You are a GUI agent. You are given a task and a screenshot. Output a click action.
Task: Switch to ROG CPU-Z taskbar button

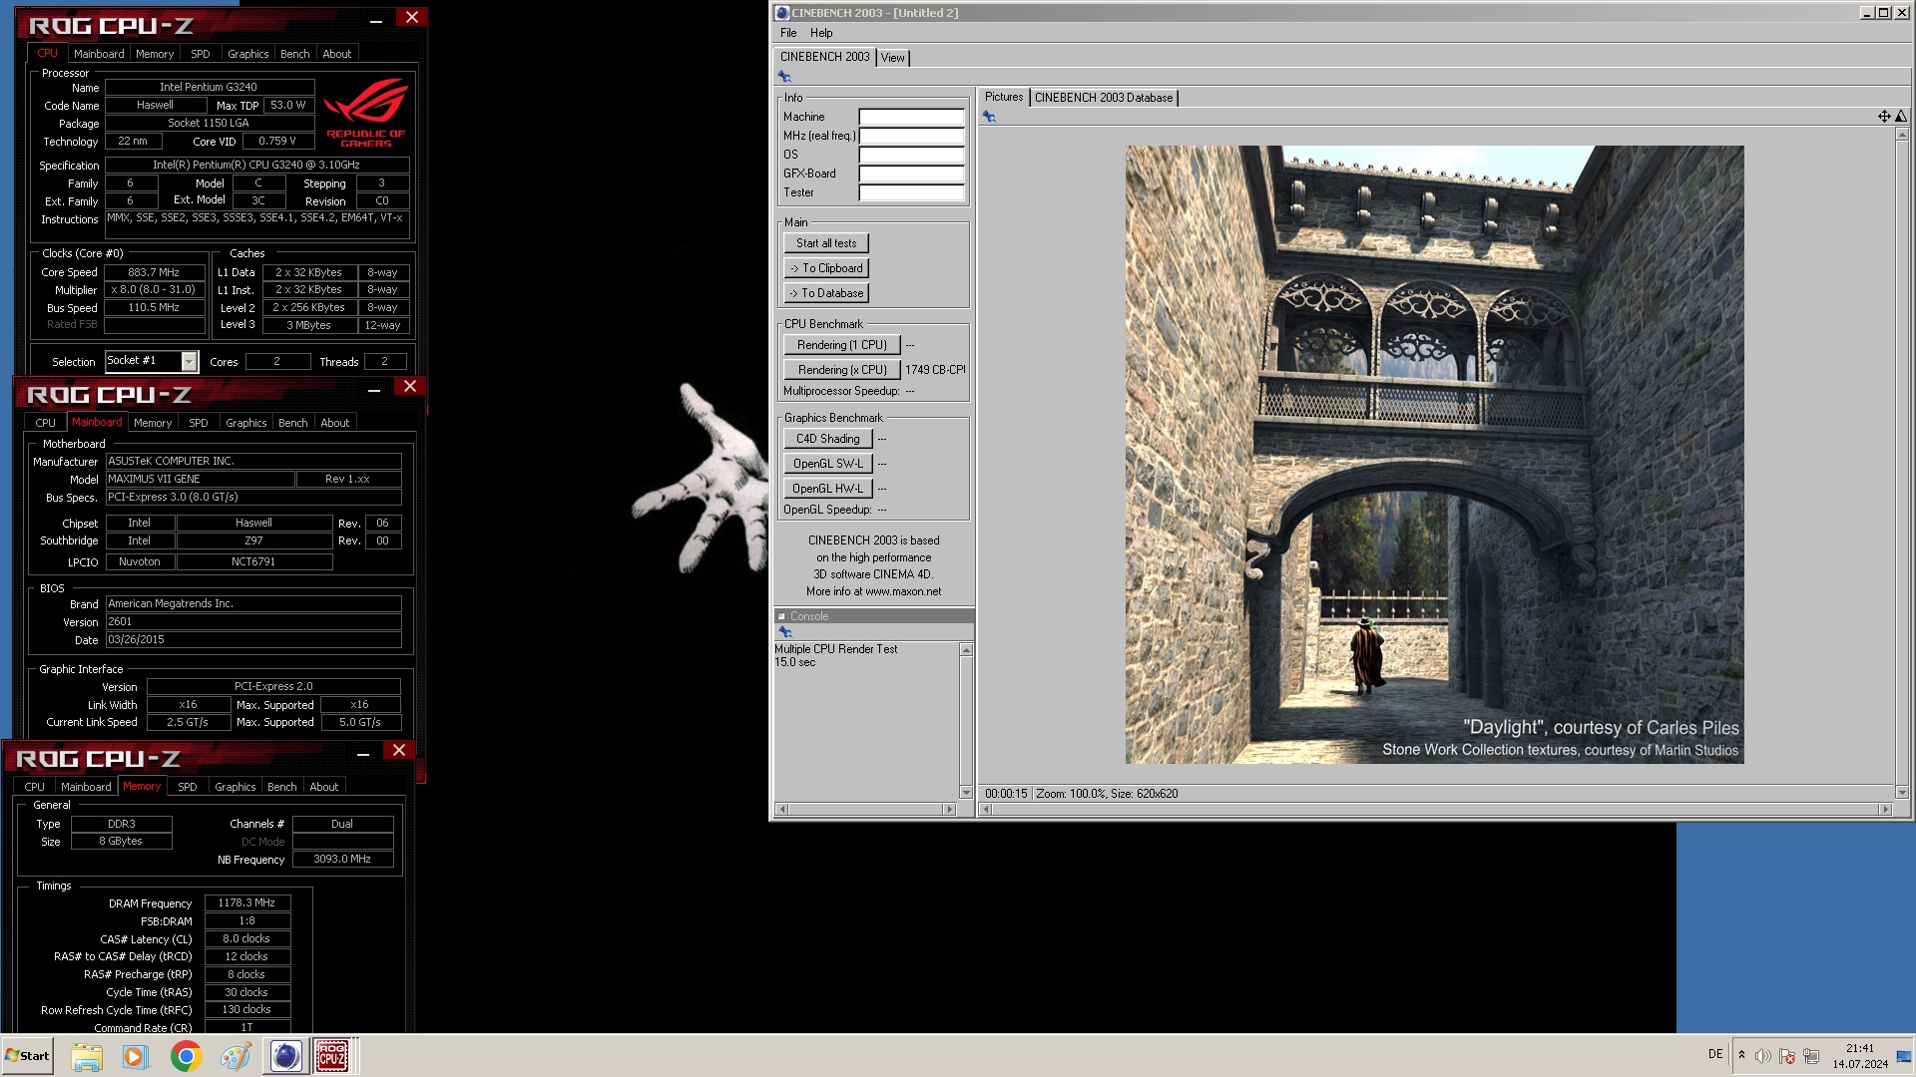click(333, 1056)
